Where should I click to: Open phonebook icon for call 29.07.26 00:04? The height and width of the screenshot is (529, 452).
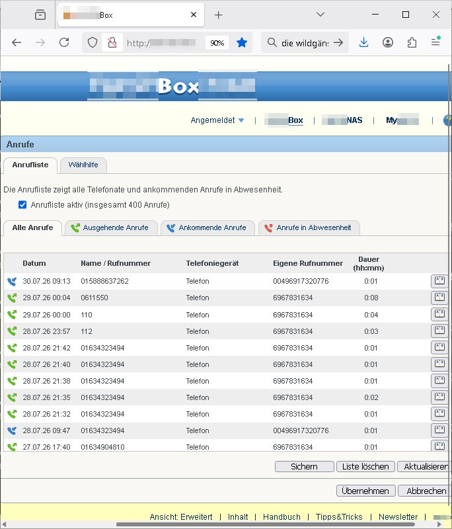(x=439, y=297)
